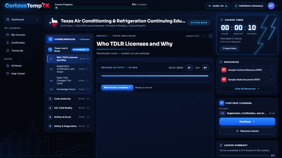Click the Certificates ribbon icon
Image resolution: width=282 pixels, height=158 pixels.
[7, 42]
